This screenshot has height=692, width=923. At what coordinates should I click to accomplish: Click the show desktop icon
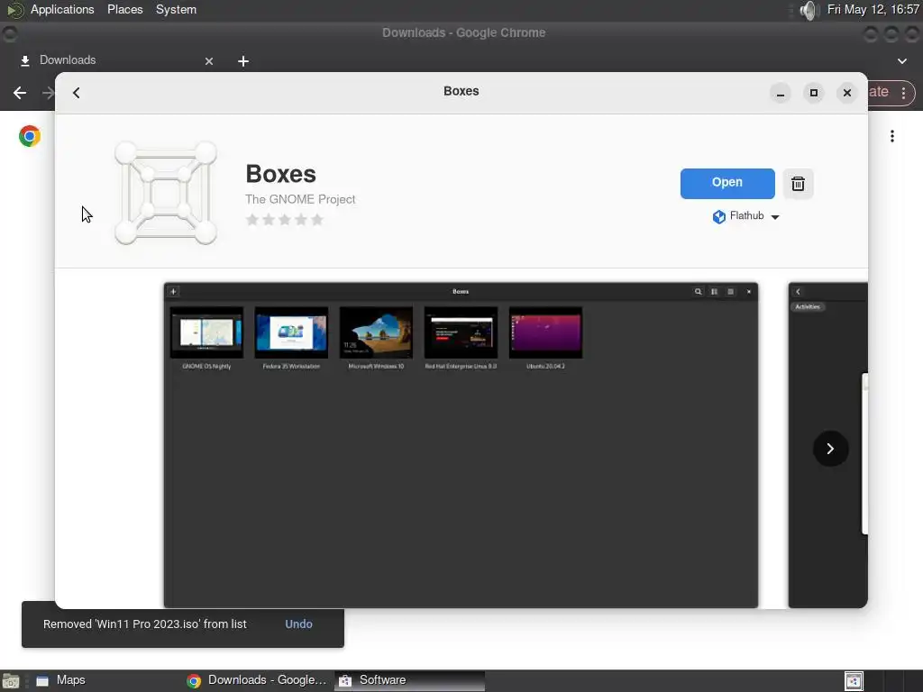pyautogui.click(x=11, y=681)
